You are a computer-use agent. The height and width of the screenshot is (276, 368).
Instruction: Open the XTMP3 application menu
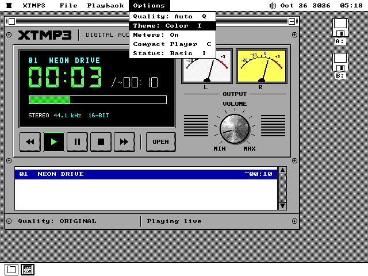click(34, 5)
